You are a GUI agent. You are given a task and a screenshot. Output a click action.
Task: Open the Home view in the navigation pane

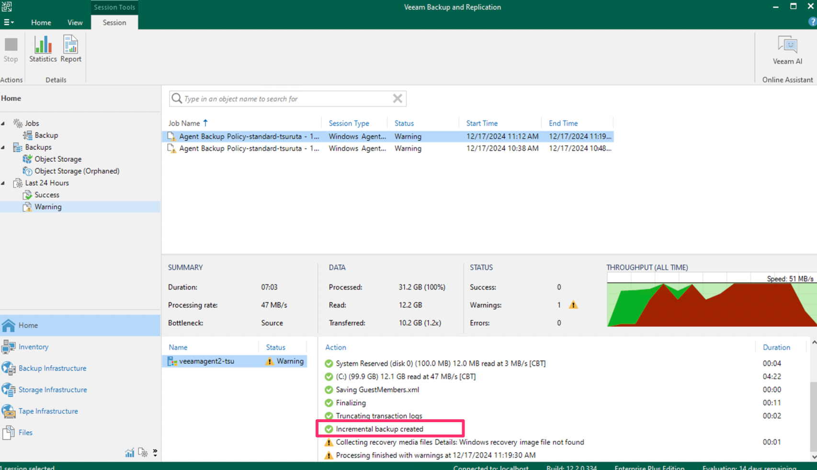pos(80,325)
